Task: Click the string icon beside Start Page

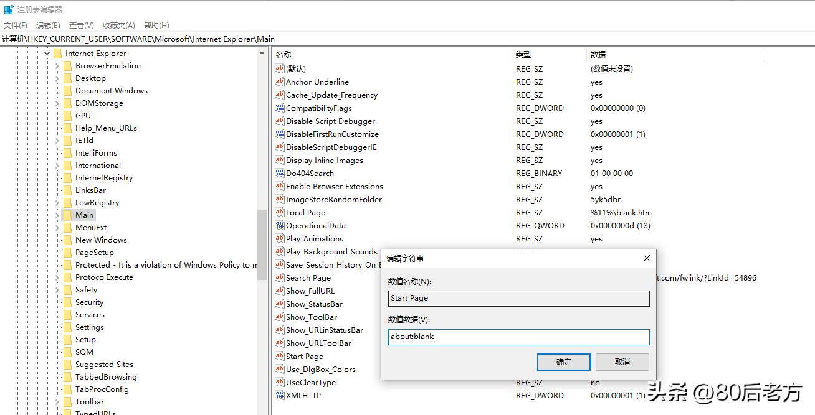Action: [280, 357]
